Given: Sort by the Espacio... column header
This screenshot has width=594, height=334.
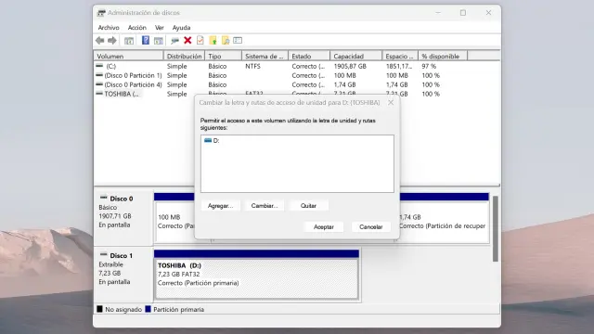Looking at the screenshot, I should [400, 56].
